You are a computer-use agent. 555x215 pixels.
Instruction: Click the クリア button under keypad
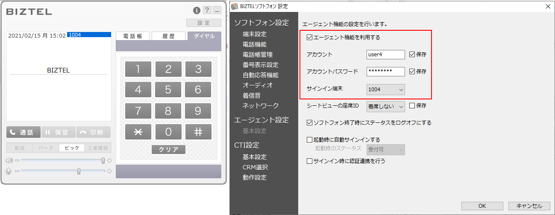[x=168, y=150]
